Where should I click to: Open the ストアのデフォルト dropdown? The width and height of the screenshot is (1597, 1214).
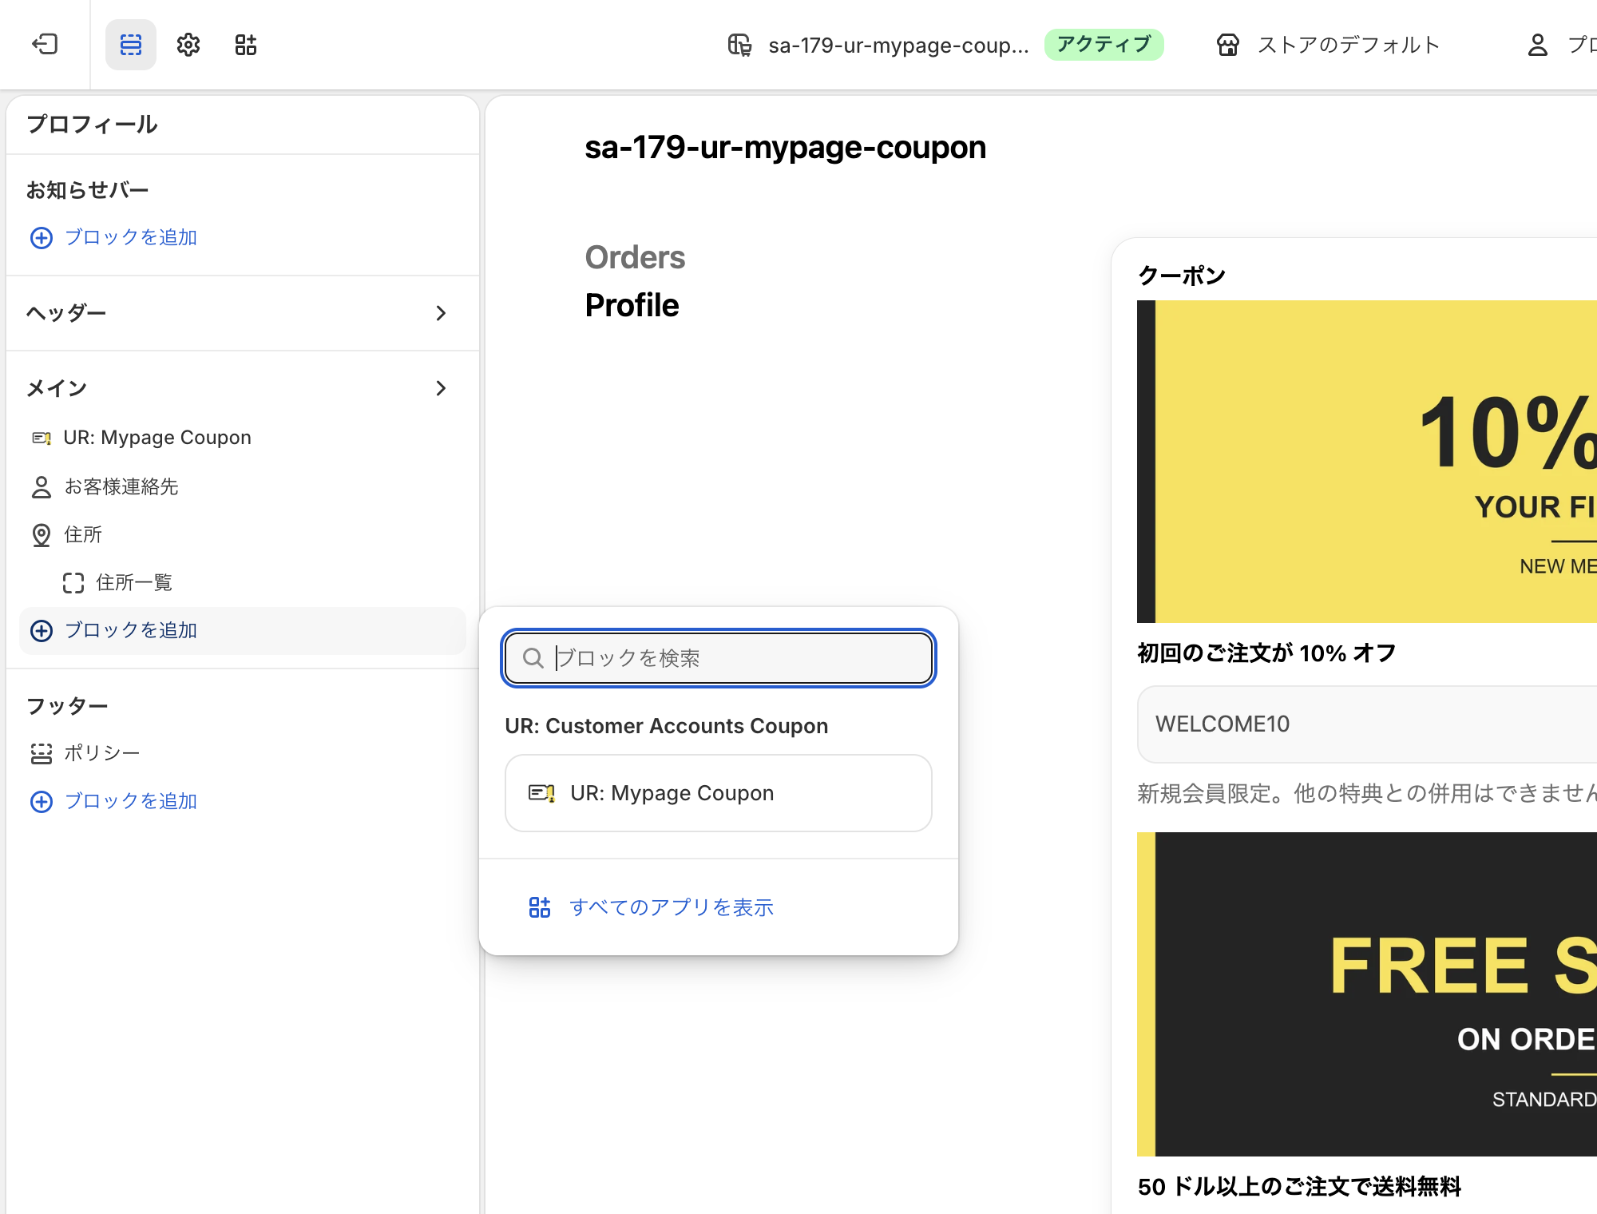(x=1329, y=45)
